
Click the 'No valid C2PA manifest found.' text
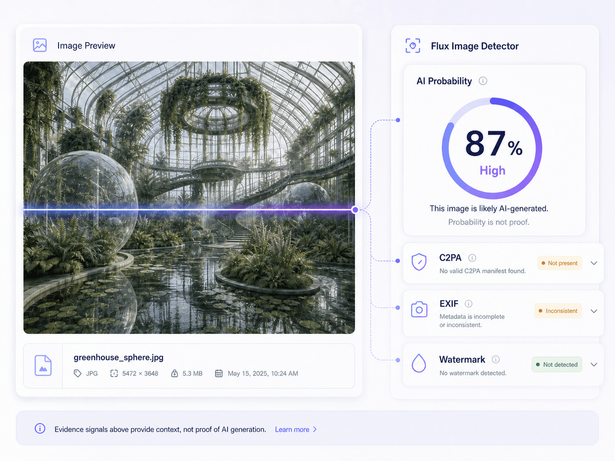pyautogui.click(x=482, y=271)
